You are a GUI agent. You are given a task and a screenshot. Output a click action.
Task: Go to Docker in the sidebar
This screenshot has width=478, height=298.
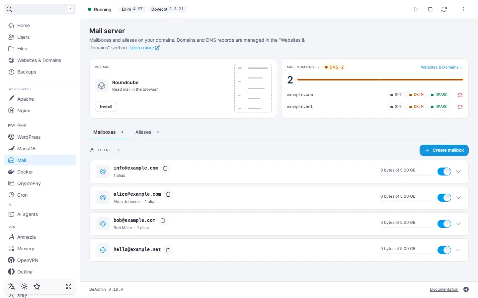click(x=40, y=172)
